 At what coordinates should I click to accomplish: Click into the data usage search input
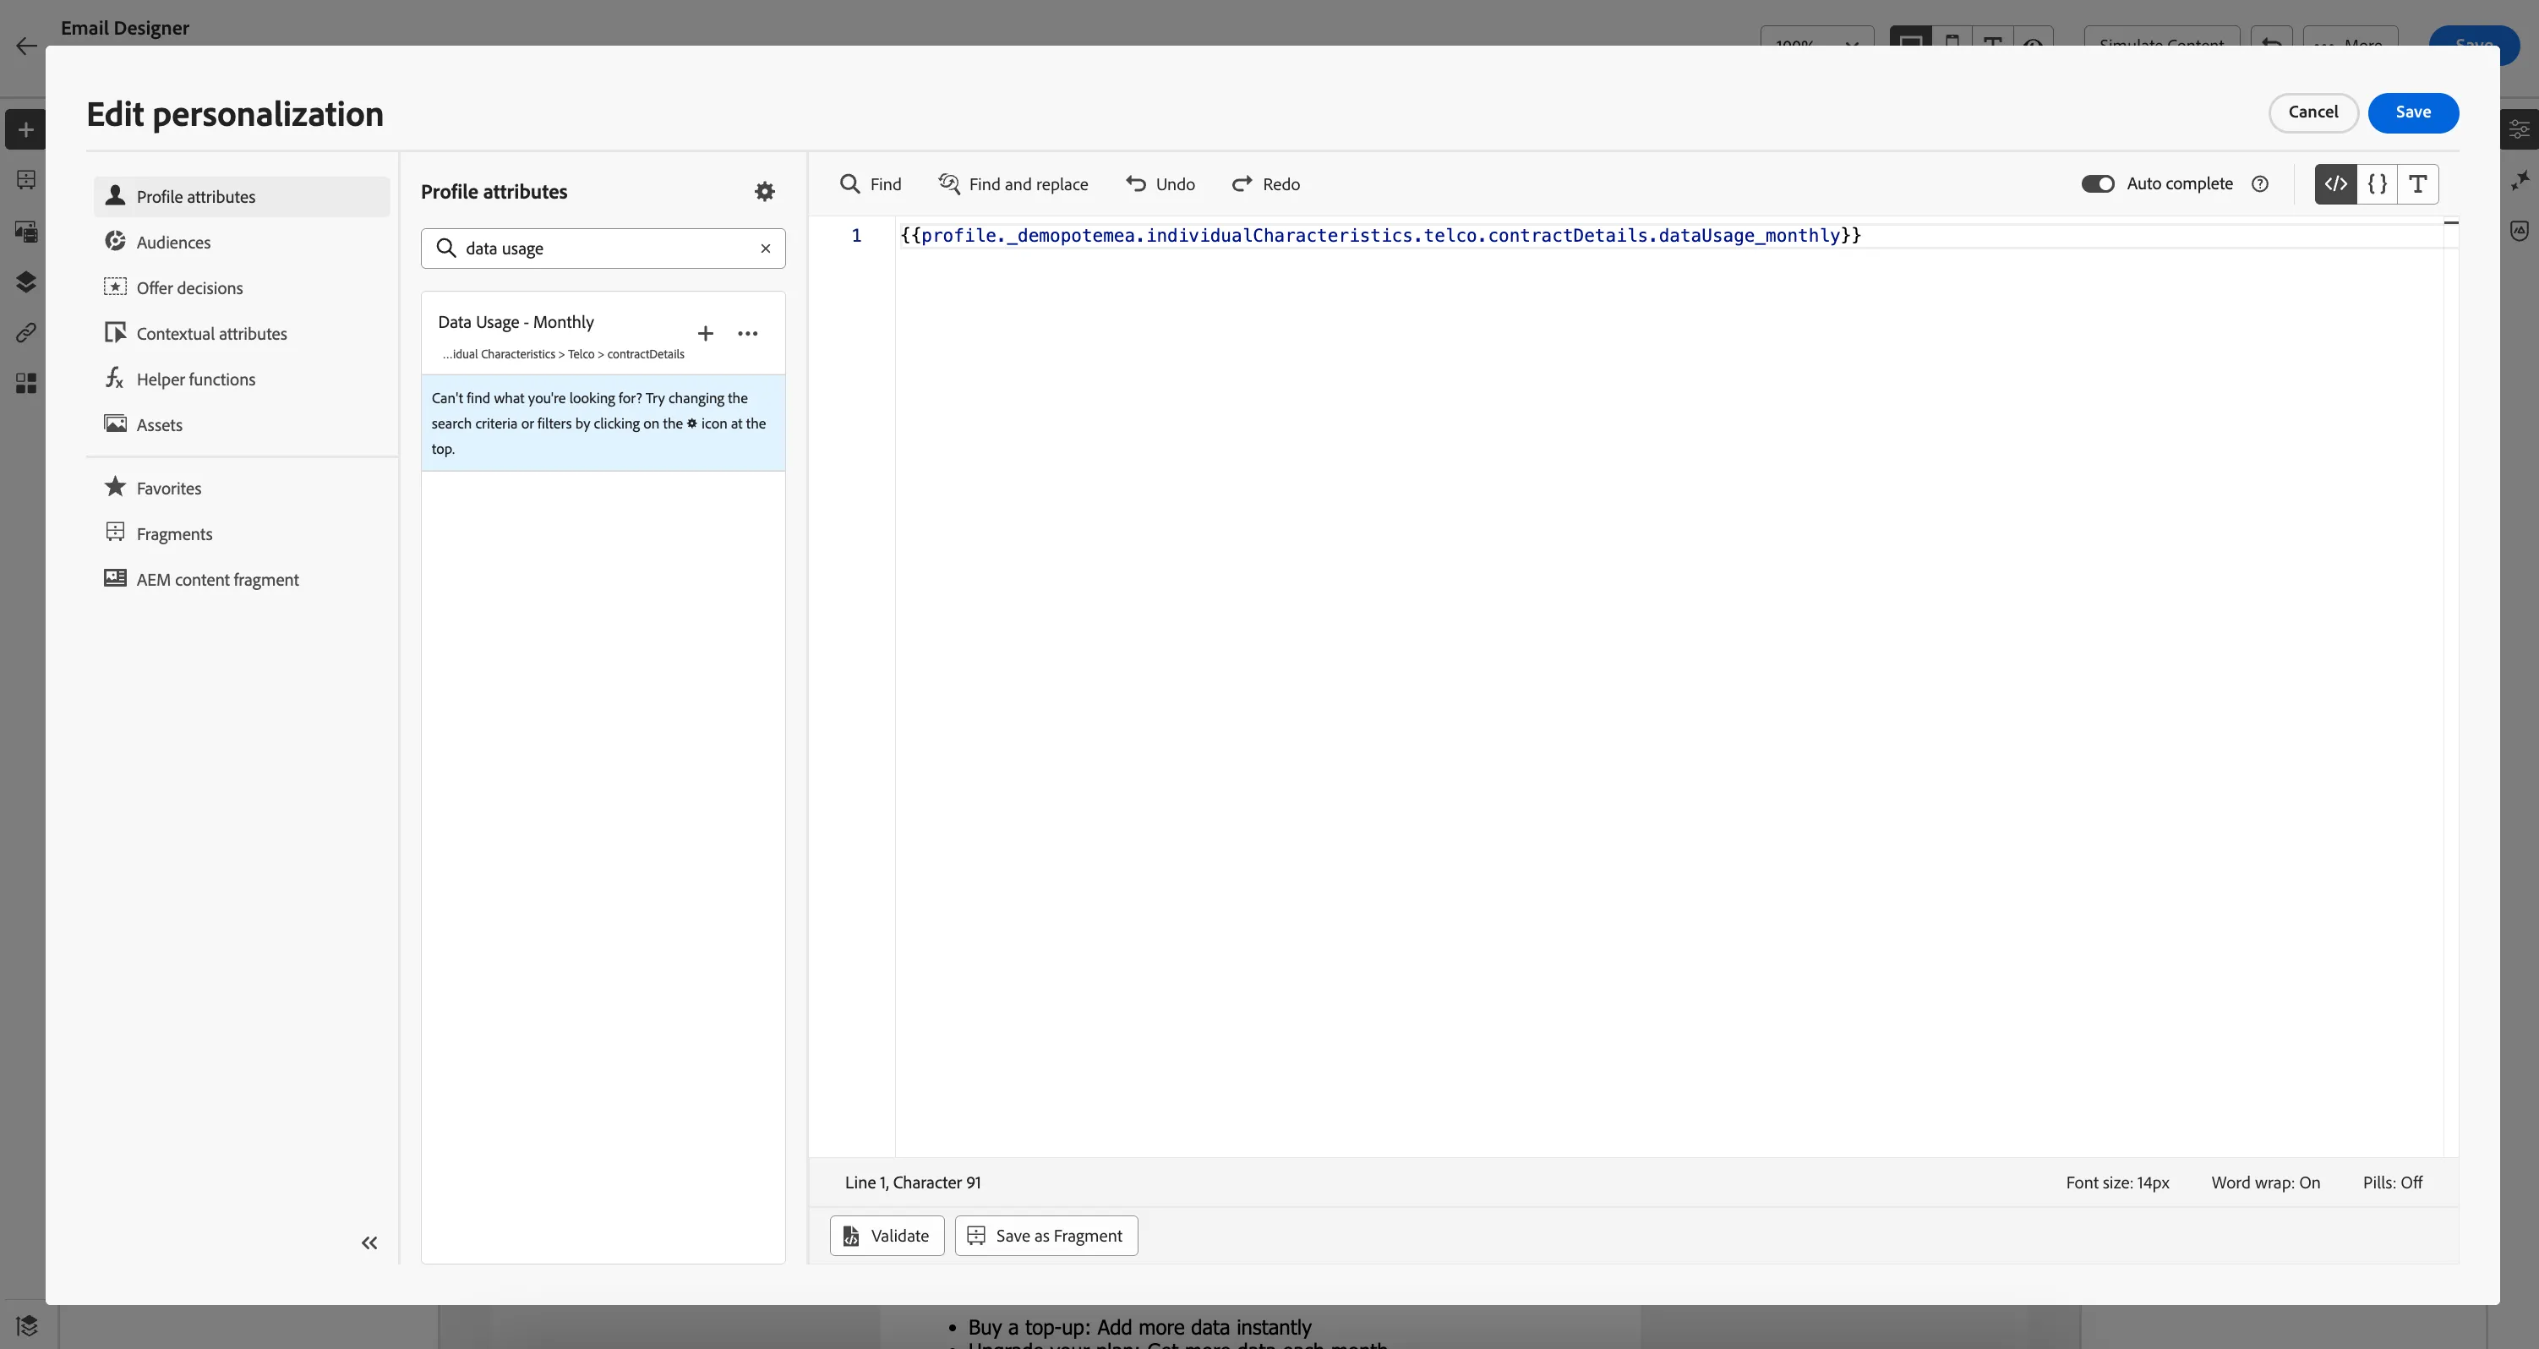[603, 248]
